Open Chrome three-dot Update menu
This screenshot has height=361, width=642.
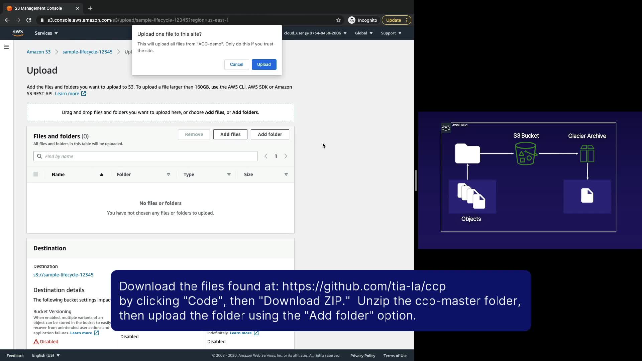point(407,20)
